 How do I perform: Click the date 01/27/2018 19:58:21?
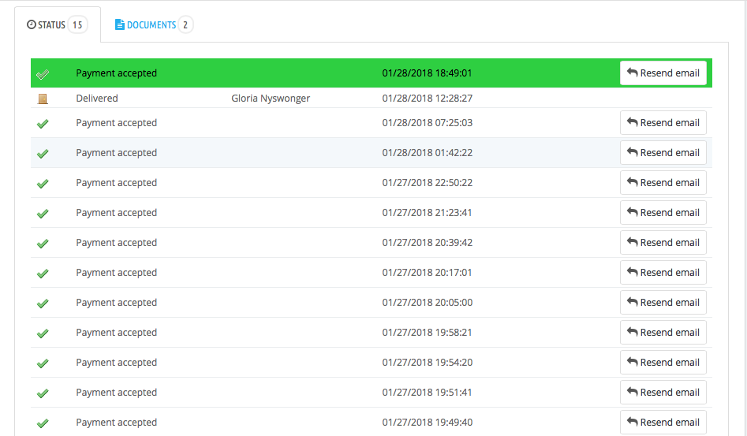[427, 333]
